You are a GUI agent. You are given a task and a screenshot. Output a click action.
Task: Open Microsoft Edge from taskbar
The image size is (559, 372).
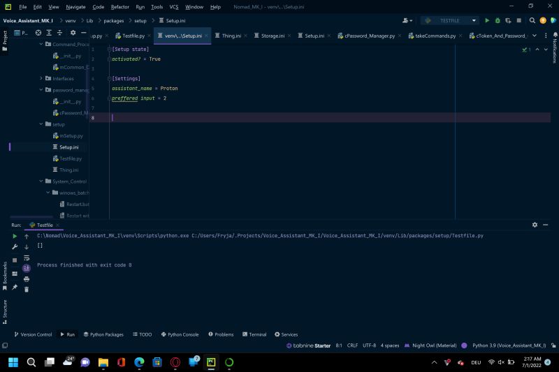(139, 362)
